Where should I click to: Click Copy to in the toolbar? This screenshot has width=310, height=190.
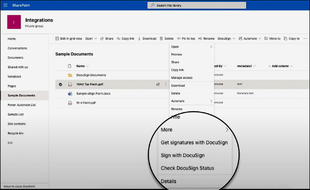pos(292,39)
